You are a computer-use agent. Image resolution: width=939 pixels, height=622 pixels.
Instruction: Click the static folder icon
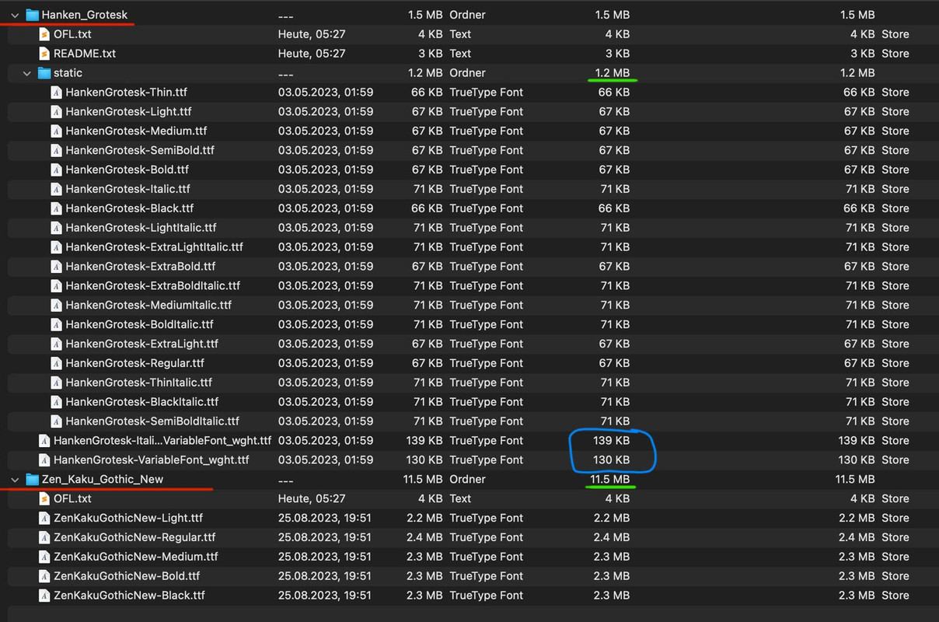pos(44,73)
